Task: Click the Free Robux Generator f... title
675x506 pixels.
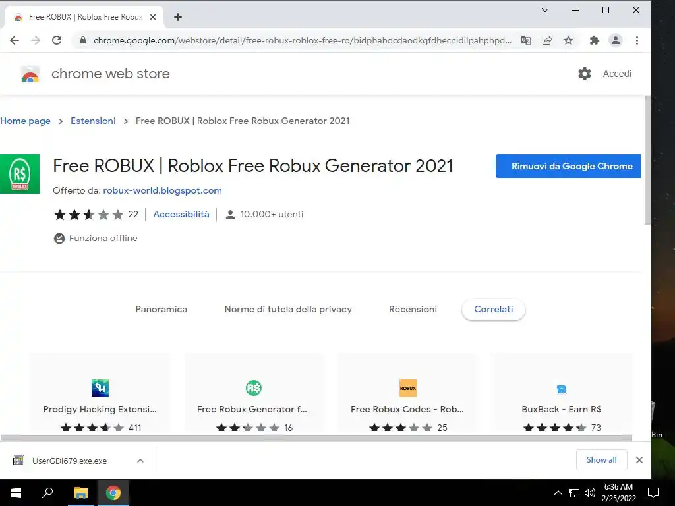Action: click(252, 409)
